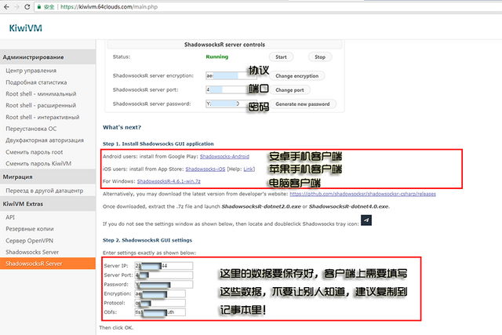Click the Stop server button
Image resolution: width=502 pixels, height=335 pixels.
(320, 57)
